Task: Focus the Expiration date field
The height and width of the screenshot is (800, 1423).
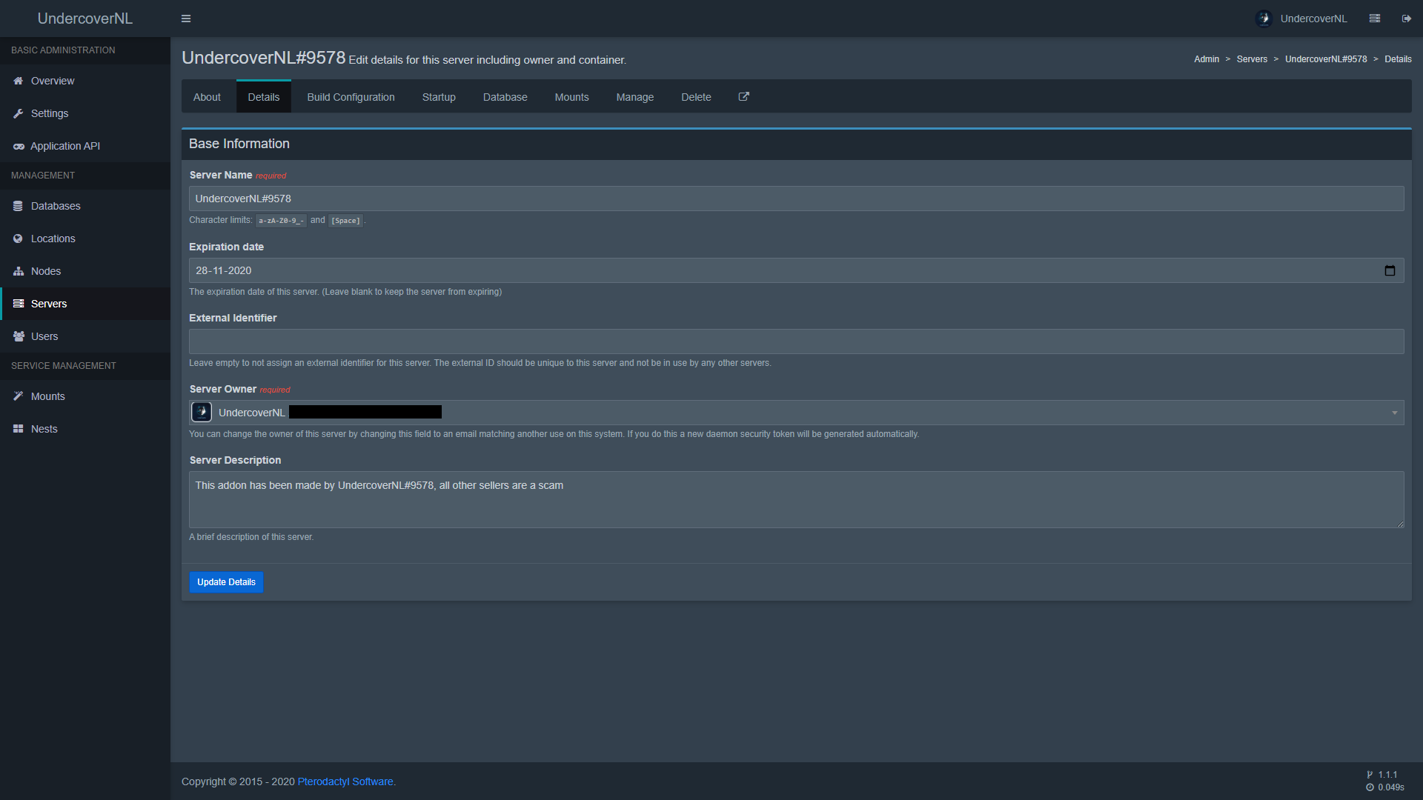Action: tap(796, 270)
